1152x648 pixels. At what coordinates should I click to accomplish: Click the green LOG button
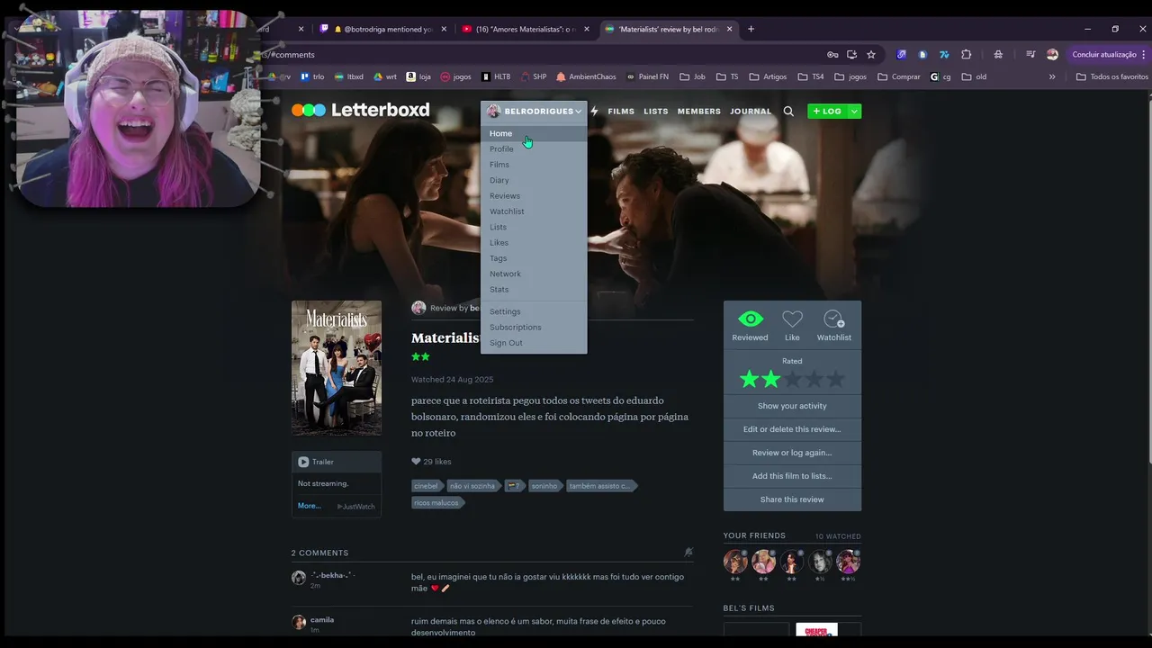point(827,112)
